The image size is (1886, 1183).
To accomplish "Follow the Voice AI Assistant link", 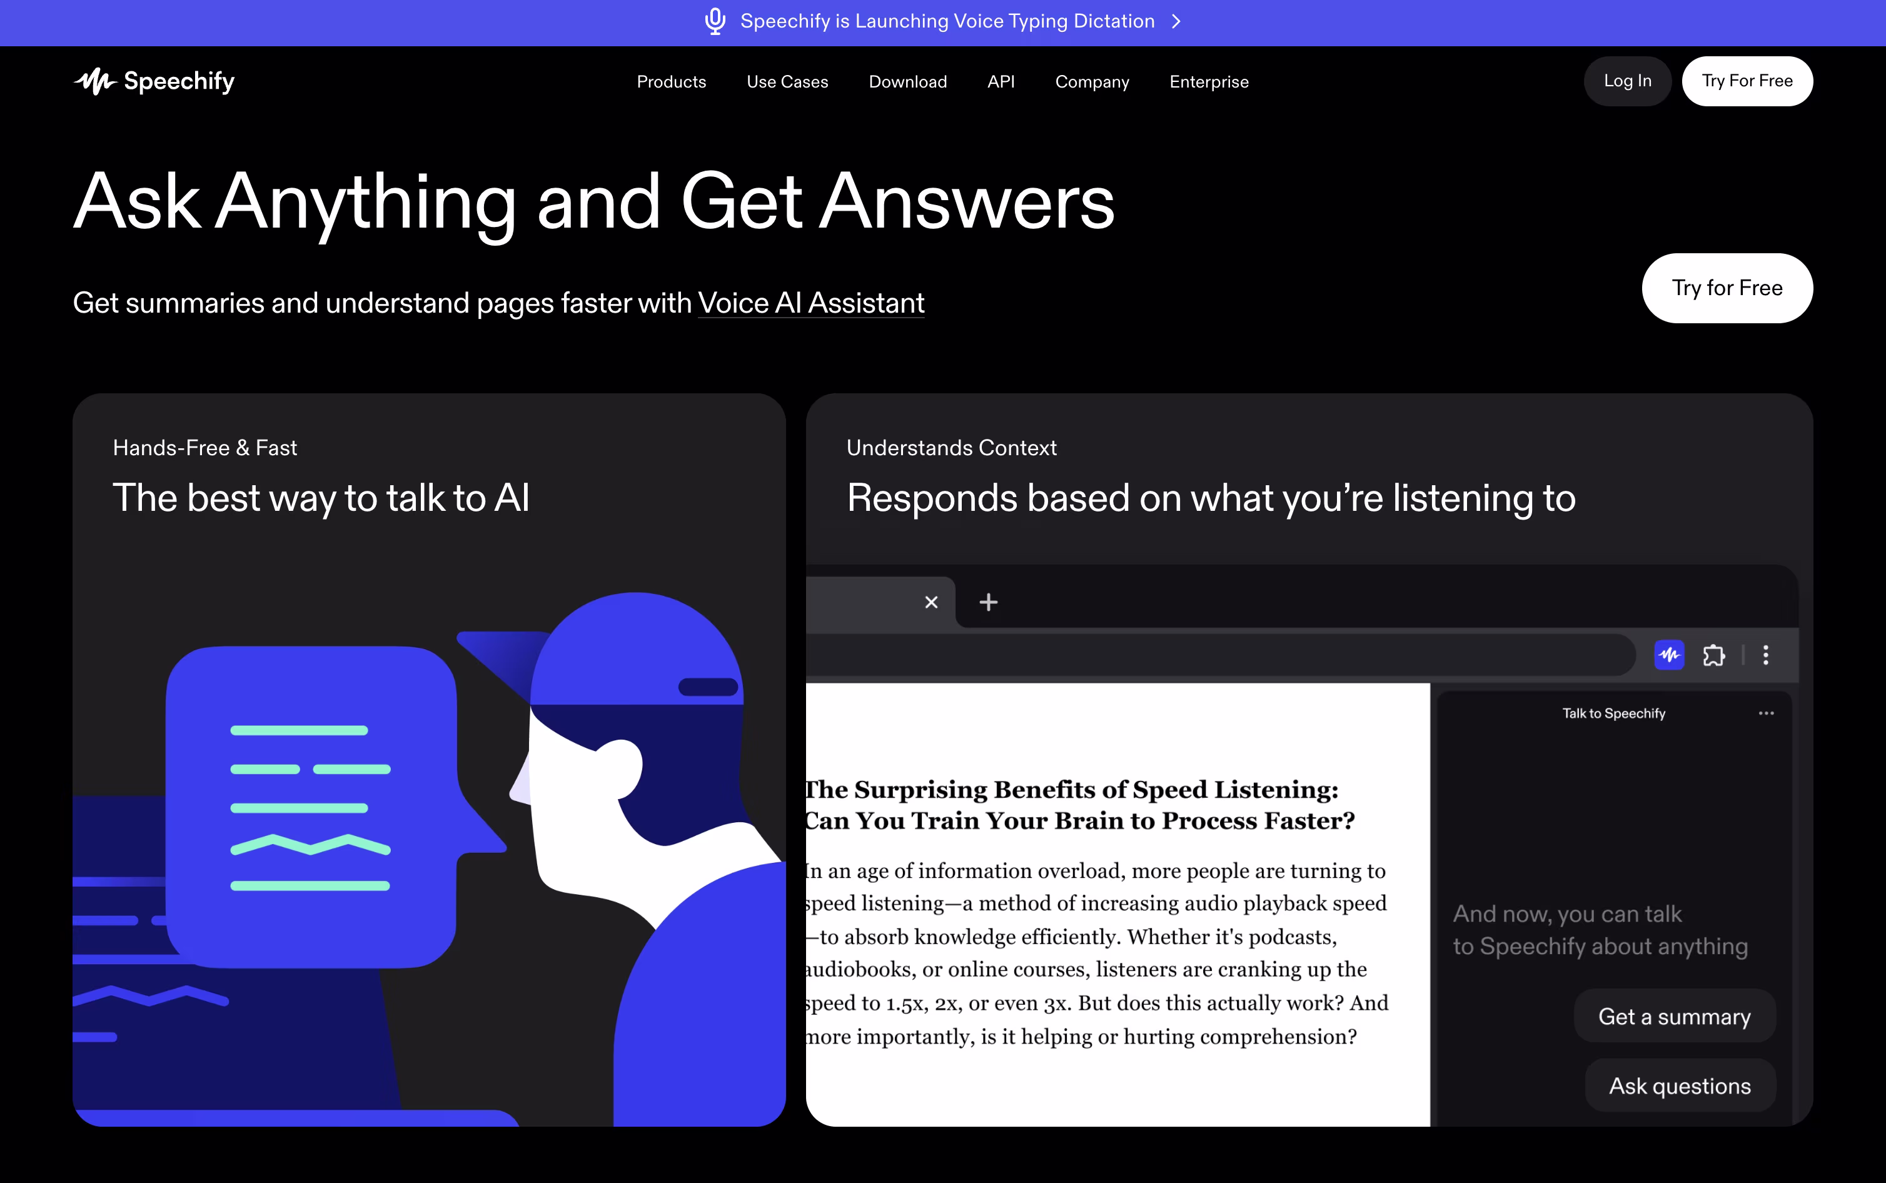I will click(x=811, y=303).
